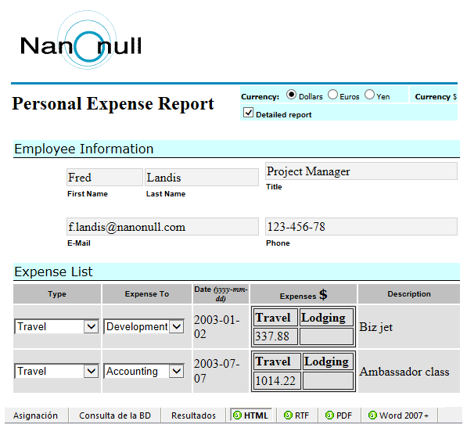The image size is (467, 428).
Task: Click the green RTF tab icon
Action: tap(288, 415)
